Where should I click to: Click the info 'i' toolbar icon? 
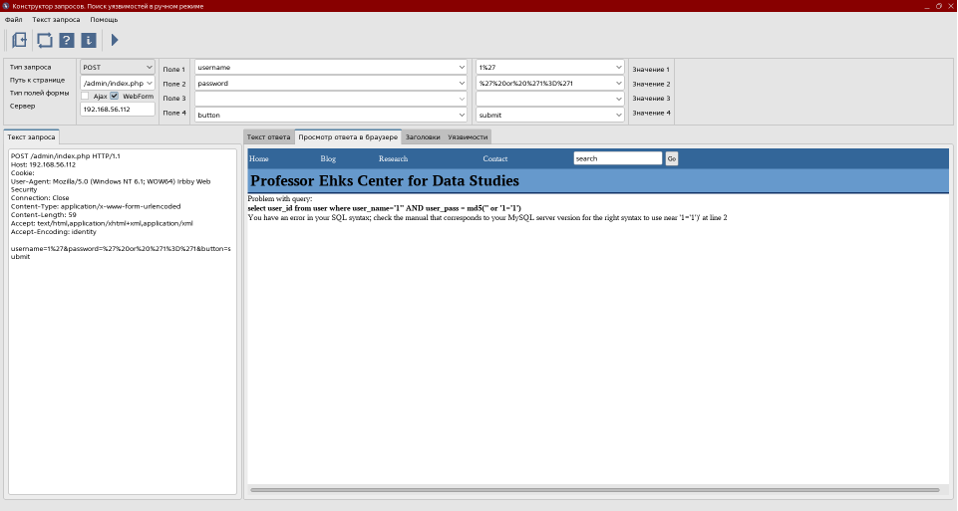tap(89, 40)
